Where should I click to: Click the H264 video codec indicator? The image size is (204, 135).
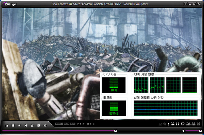(59, 124)
